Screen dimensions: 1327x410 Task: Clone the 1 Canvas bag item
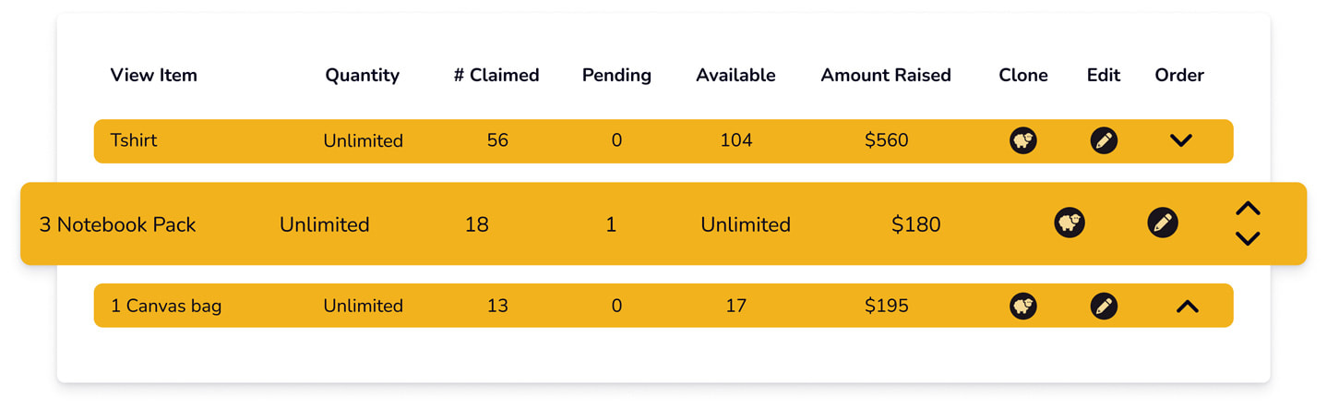1022,306
